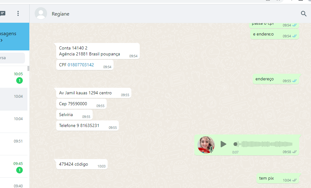Viewport: 311px width, 188px height.
Task: Click the voice message waveform track
Action: (265, 144)
